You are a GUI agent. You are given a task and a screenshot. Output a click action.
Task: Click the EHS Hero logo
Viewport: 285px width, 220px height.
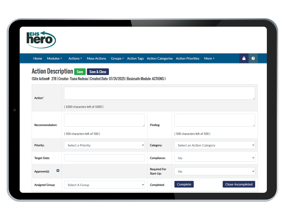tap(41, 40)
